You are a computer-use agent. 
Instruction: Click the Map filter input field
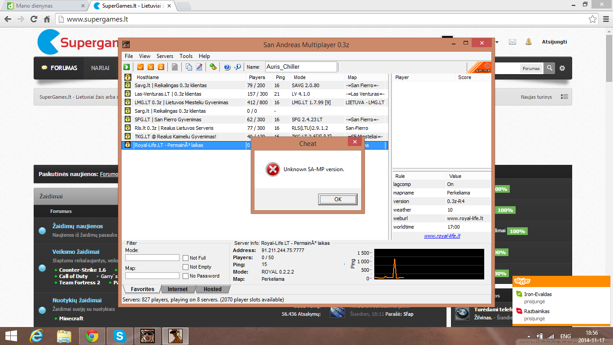coord(152,276)
